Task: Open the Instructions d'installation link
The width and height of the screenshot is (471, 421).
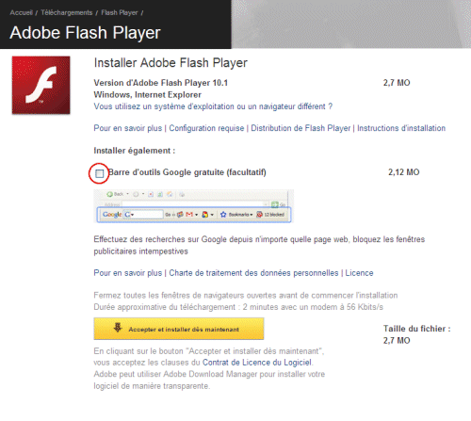Action: click(401, 128)
